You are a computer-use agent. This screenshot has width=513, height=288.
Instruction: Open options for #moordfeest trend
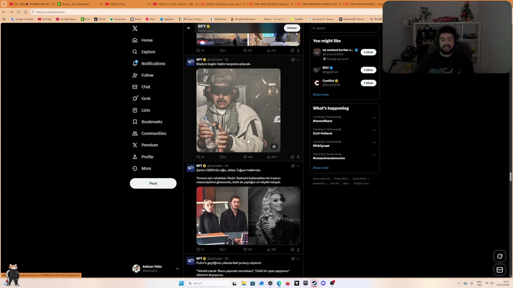(374, 118)
